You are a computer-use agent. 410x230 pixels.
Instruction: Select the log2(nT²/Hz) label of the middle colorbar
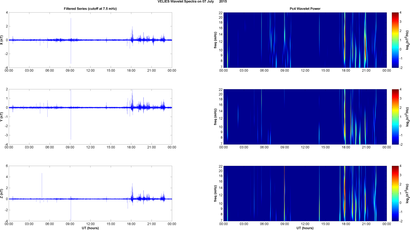407,117
